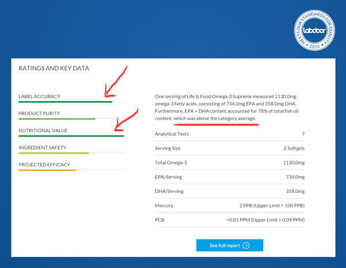
Task: Click the Total Omega-3 row label
Action: click(171, 163)
